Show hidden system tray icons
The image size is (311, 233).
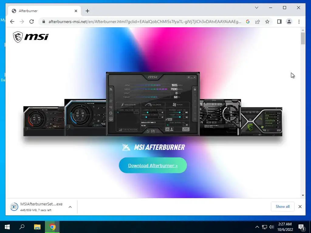pyautogui.click(x=257, y=227)
